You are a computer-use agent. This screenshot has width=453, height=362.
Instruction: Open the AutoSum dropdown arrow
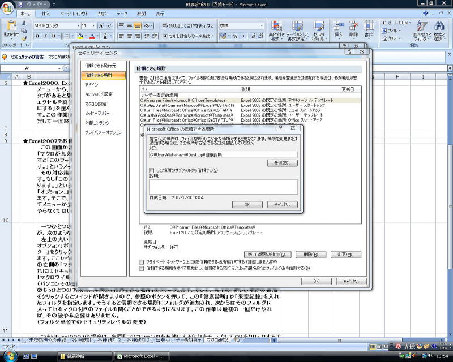tap(410, 23)
